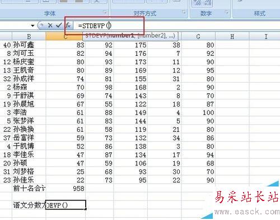Click the cell with name 杨庆奎
The height and width of the screenshot is (220, 280).
coord(29,62)
